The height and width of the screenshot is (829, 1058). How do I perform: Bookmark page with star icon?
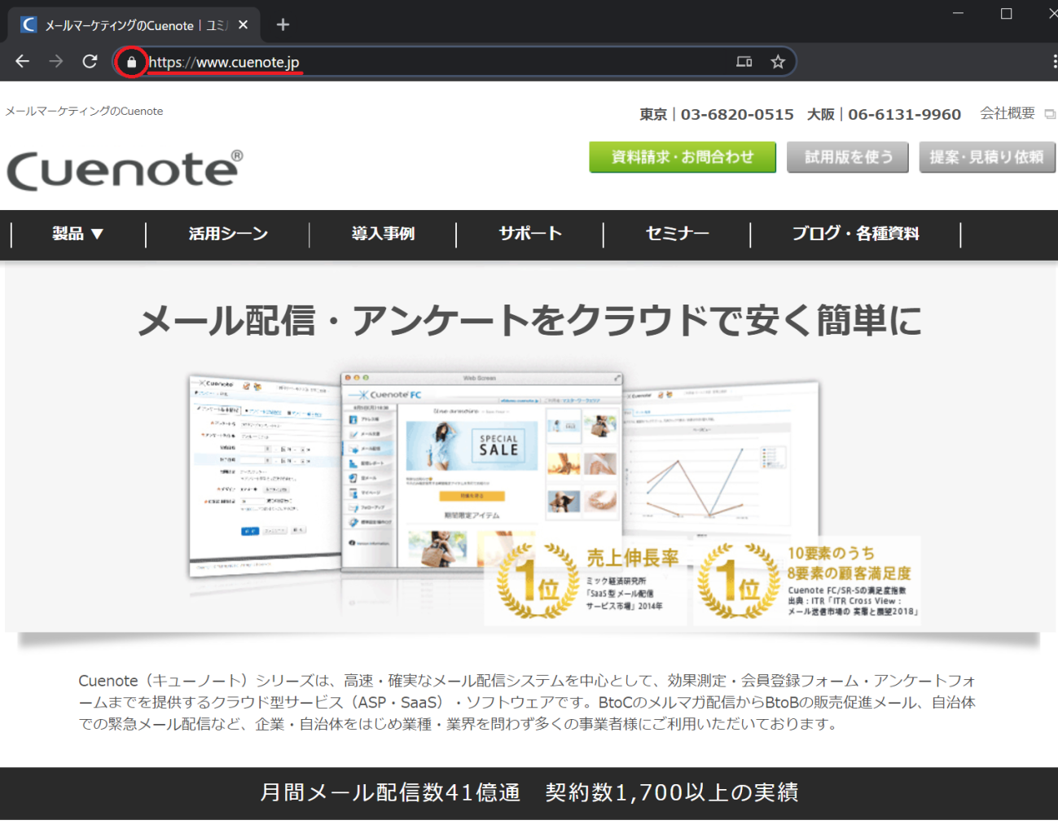778,62
